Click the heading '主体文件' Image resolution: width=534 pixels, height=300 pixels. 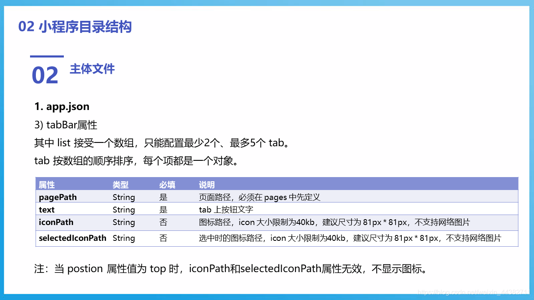pos(92,69)
